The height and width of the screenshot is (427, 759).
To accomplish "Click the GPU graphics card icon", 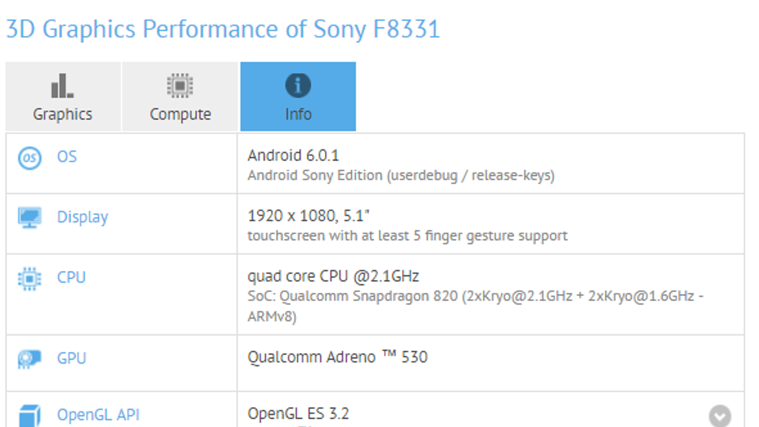I will tap(29, 359).
